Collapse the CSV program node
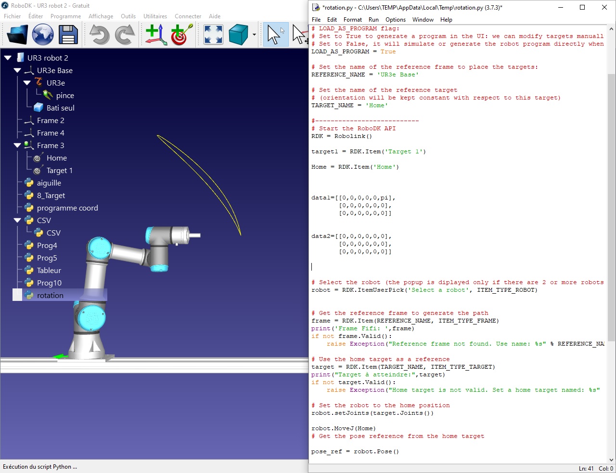Viewport: 616px width, 473px height. (x=17, y=221)
